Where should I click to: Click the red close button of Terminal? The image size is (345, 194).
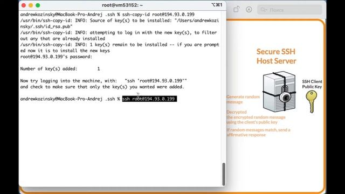click(x=24, y=5)
